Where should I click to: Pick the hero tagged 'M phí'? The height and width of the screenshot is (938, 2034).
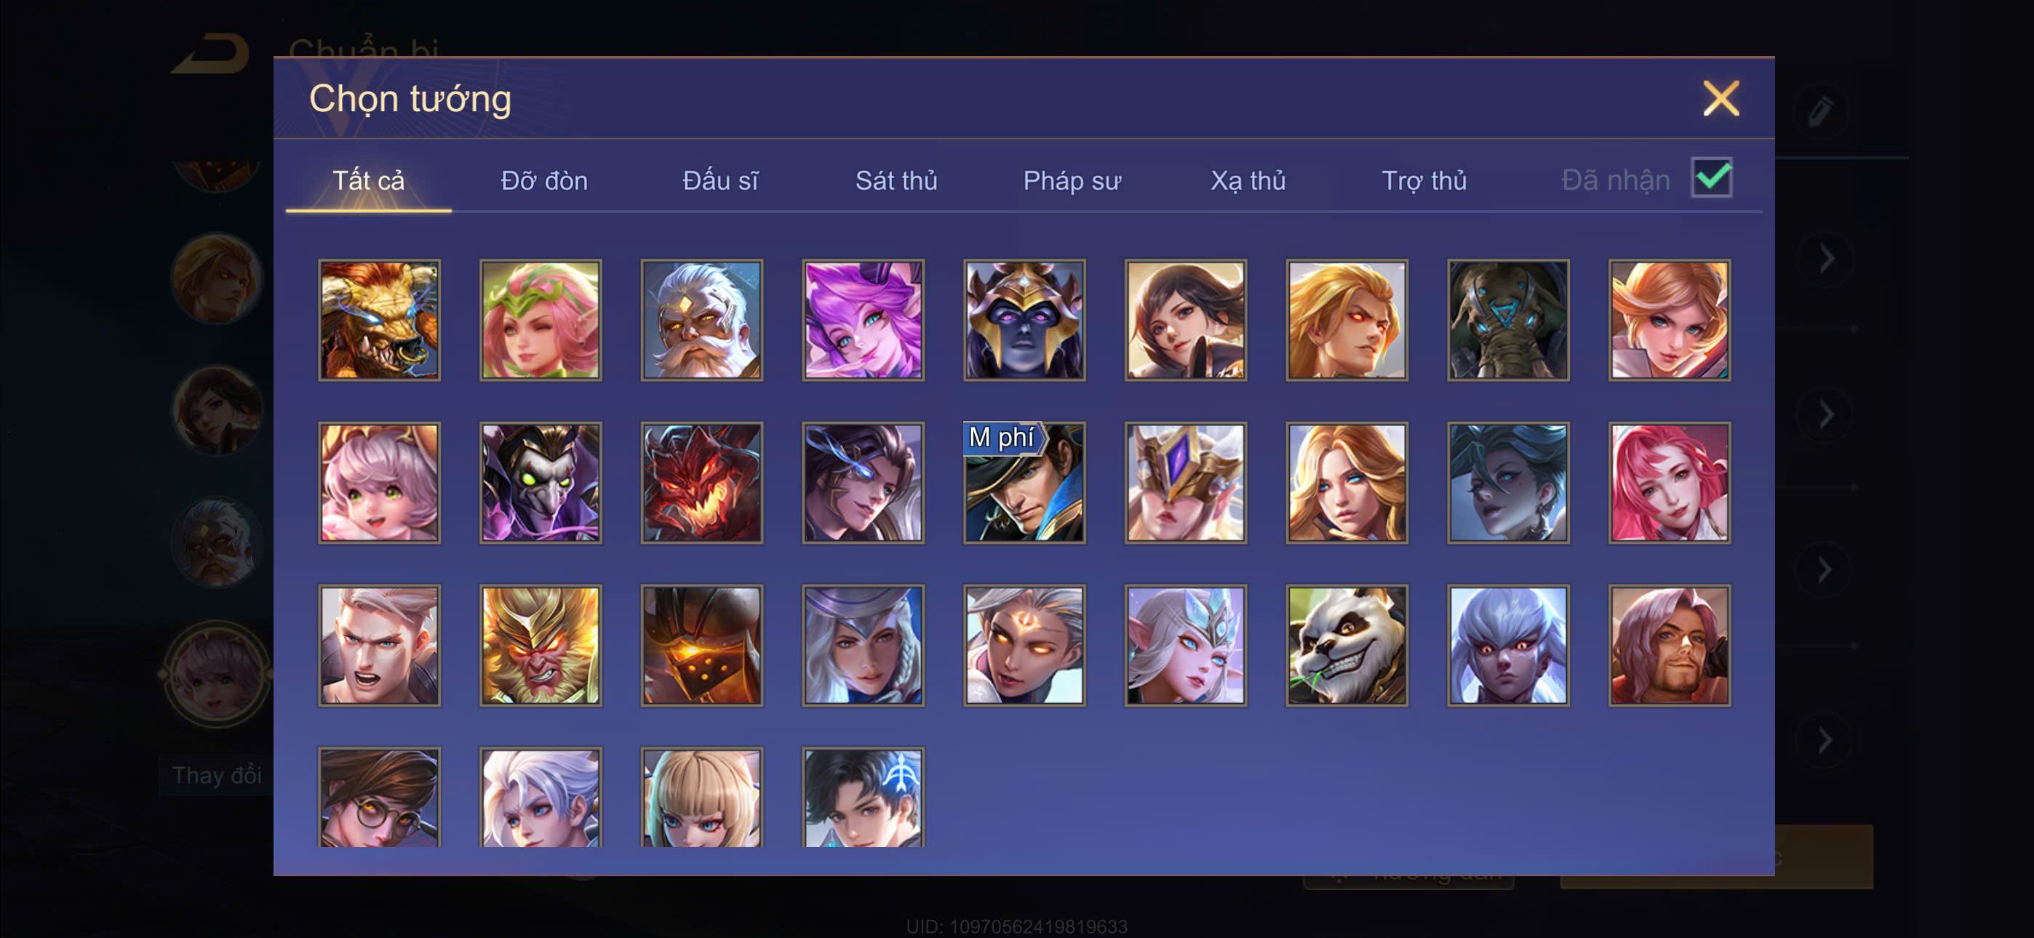(x=1024, y=482)
